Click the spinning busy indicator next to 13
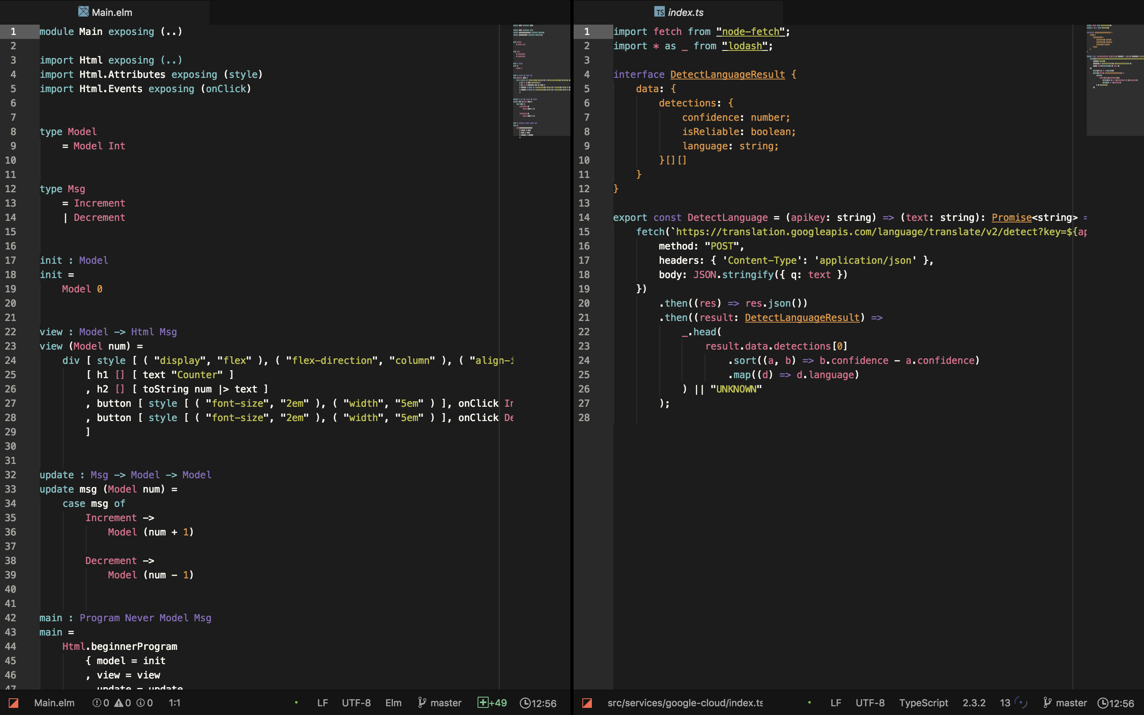Image resolution: width=1144 pixels, height=715 pixels. point(1020,703)
